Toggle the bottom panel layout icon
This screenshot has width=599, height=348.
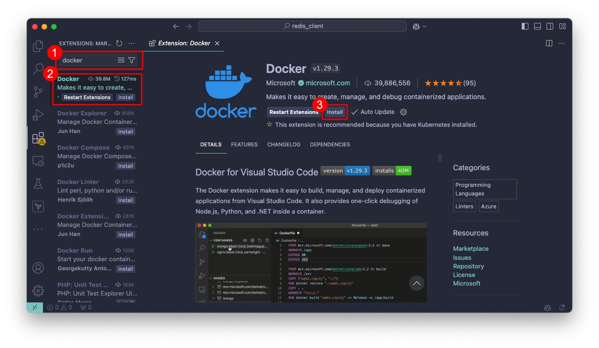537,26
